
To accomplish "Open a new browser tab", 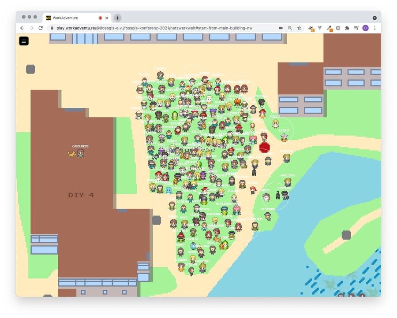I will tap(117, 18).
